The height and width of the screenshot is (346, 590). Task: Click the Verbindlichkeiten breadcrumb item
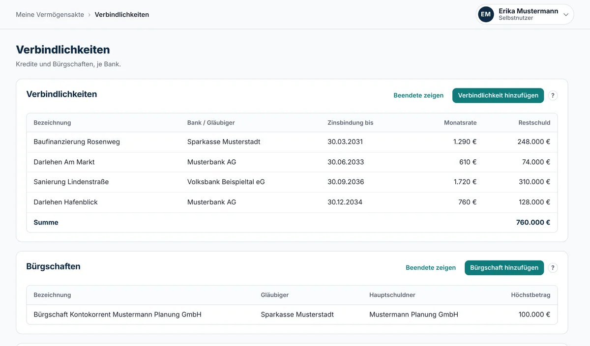[x=122, y=15]
